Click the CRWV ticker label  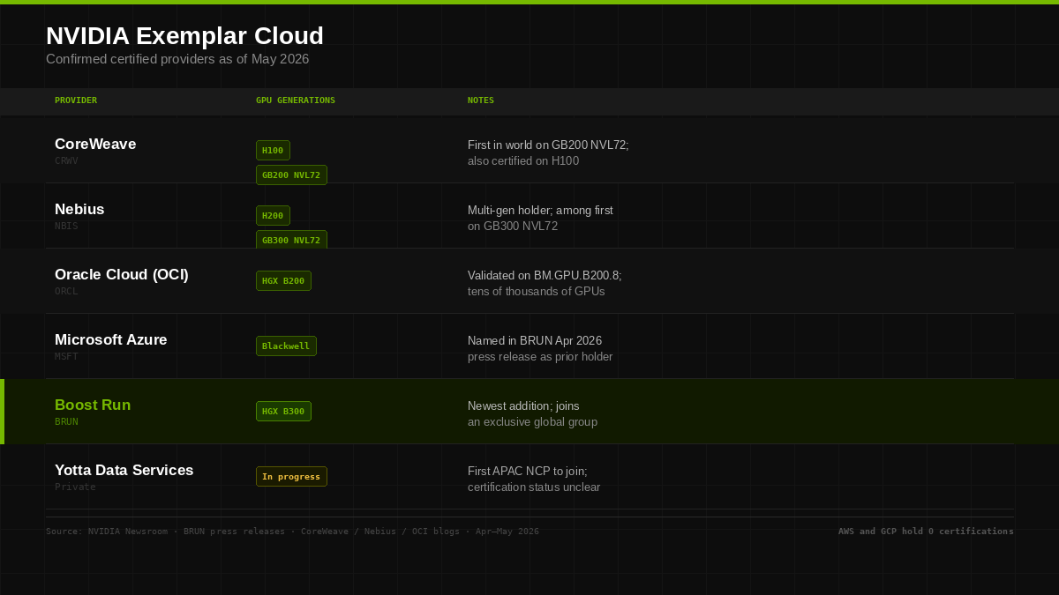66,161
